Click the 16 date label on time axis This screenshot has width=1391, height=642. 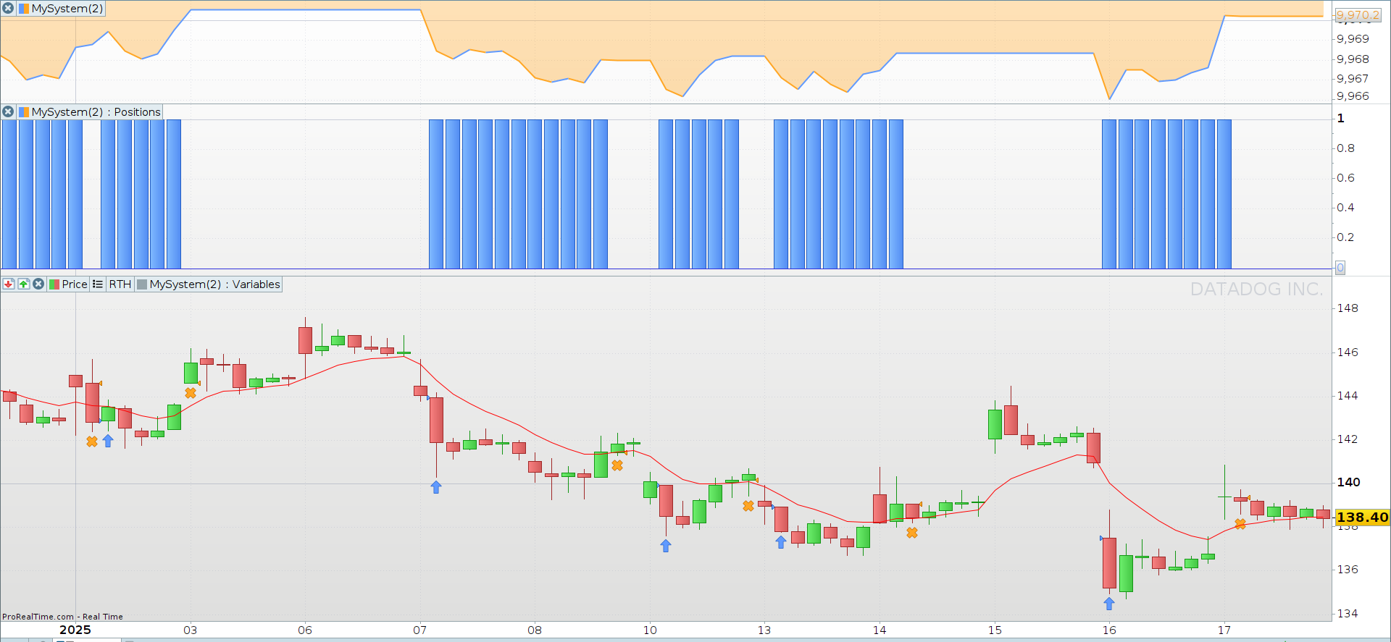pyautogui.click(x=1109, y=630)
